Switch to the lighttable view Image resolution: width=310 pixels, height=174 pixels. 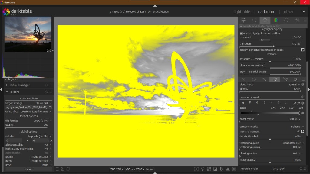pos(242,12)
